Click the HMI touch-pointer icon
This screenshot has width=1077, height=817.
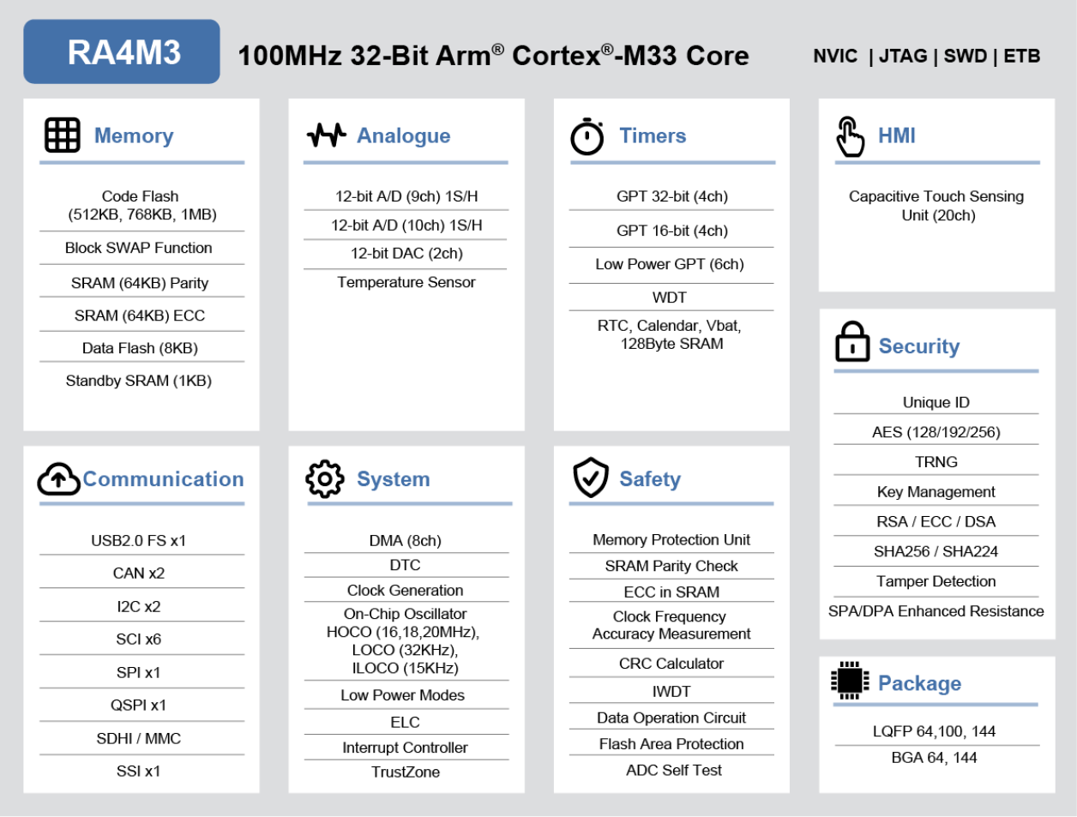point(850,135)
